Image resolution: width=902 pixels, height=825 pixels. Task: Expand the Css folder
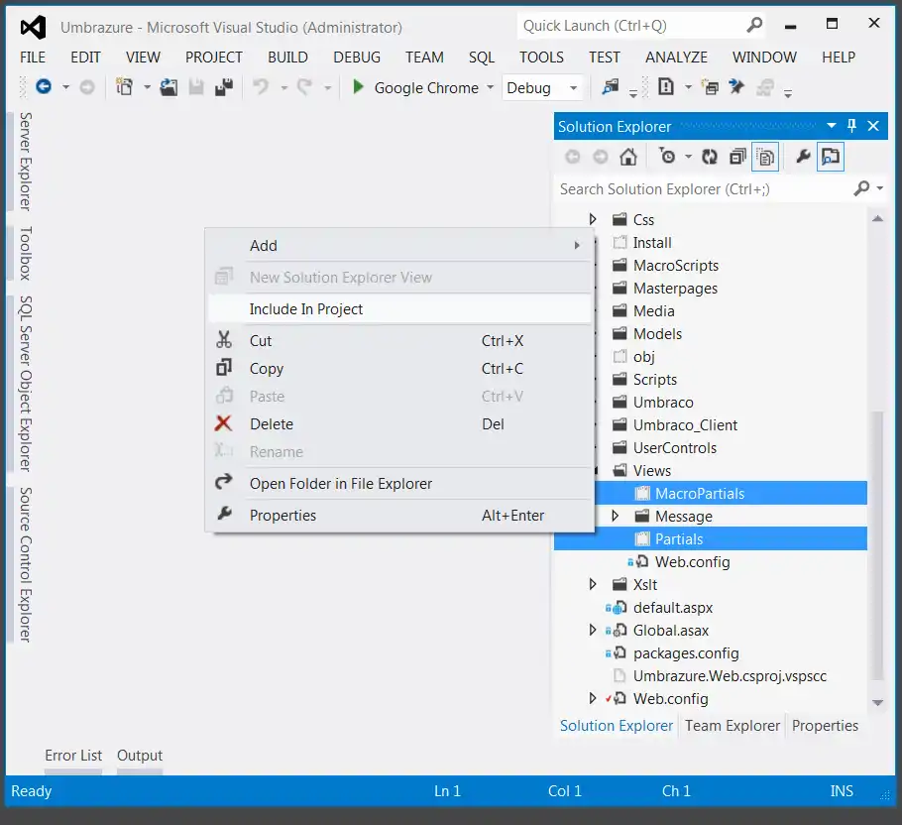(593, 219)
